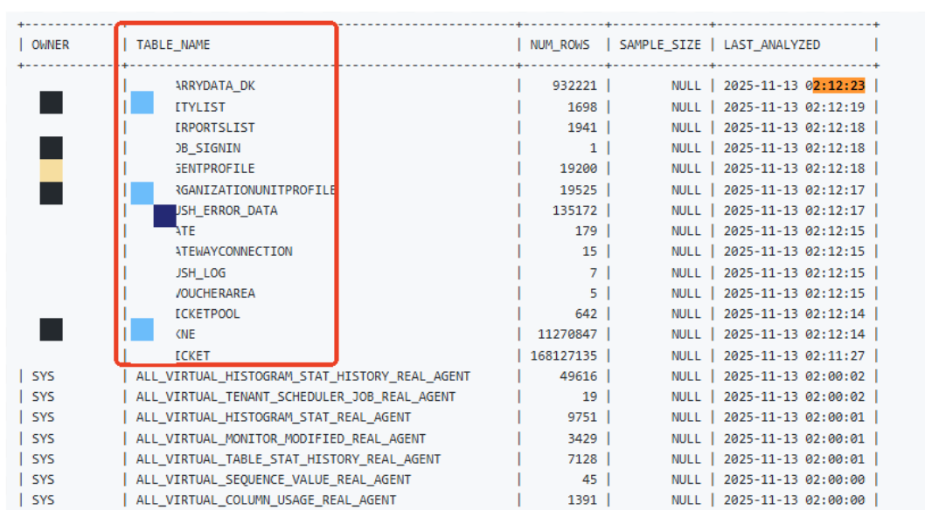This screenshot has width=925, height=510.
Task: Click the USH_ERROR_DATA table name
Action: tap(226, 210)
